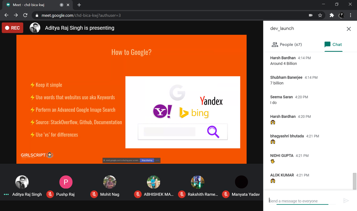Click the chat panel scrollbar
This screenshot has width=357, height=211.
tap(355, 181)
